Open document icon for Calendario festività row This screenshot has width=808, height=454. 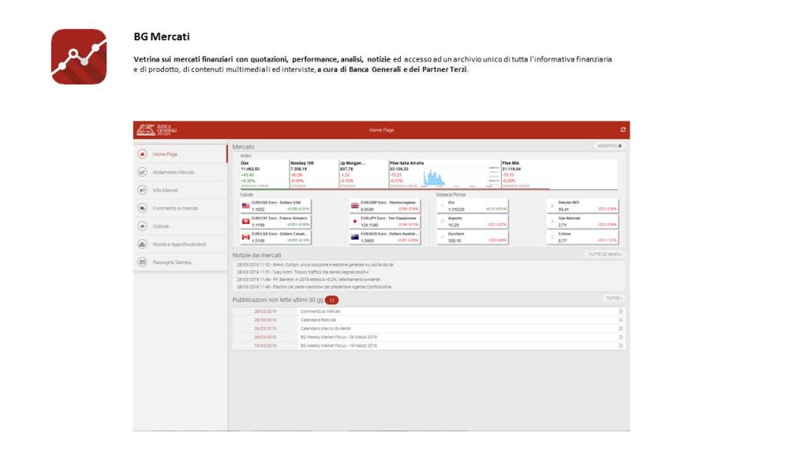[x=620, y=320]
